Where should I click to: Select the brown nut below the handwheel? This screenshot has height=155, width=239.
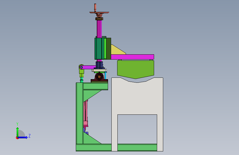[99, 19]
